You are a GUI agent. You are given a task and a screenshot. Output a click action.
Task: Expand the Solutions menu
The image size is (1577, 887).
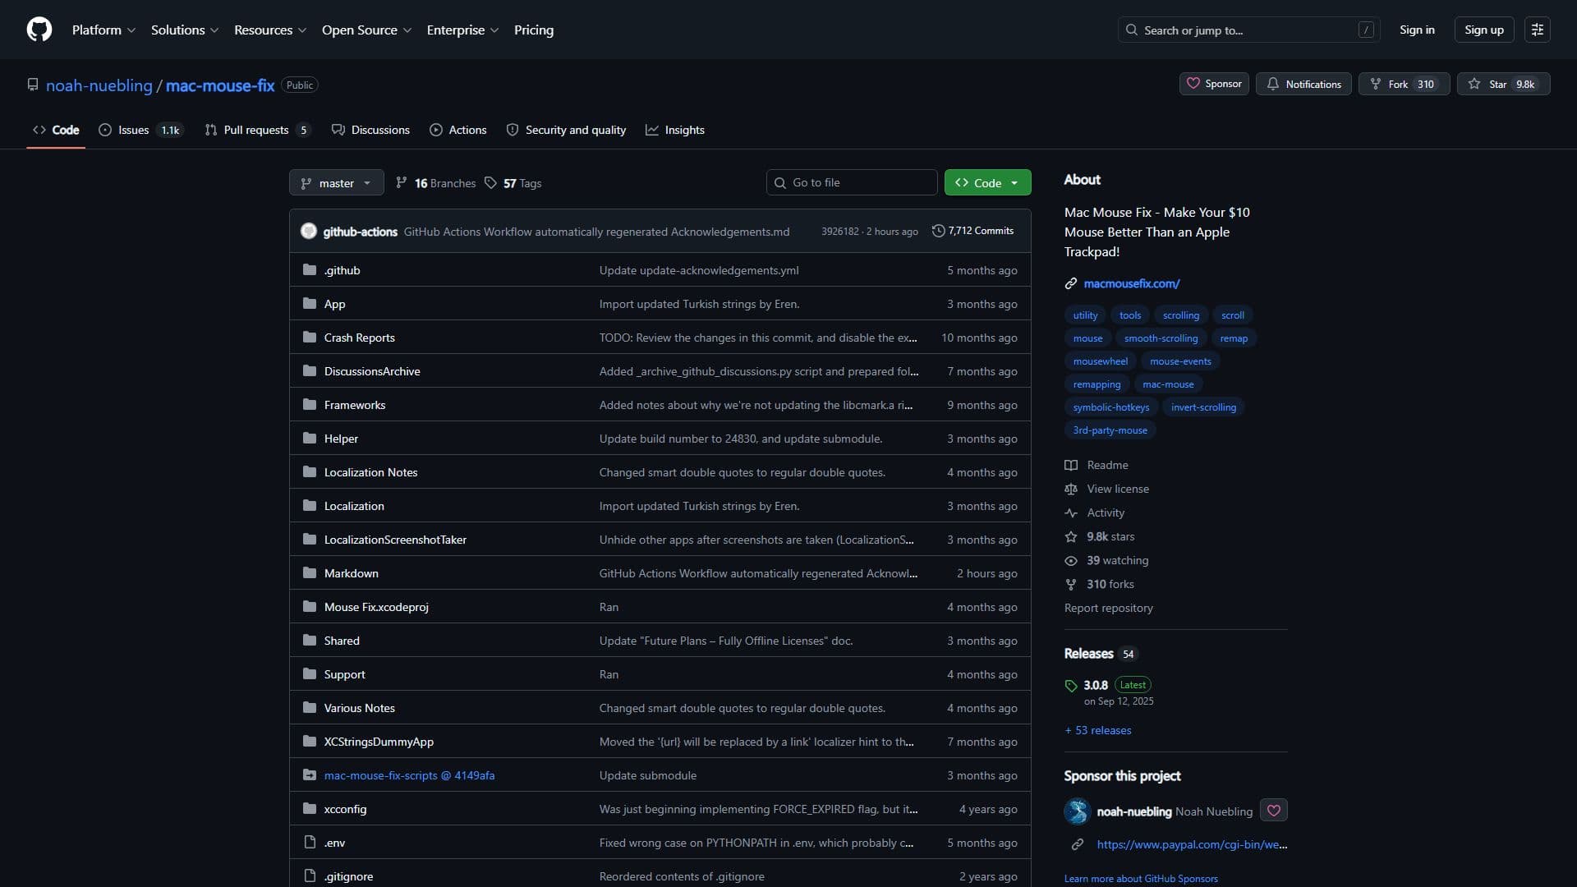point(185,30)
